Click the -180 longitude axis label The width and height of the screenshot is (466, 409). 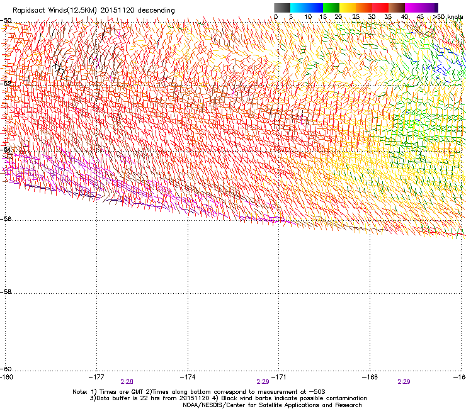[x=6, y=377]
